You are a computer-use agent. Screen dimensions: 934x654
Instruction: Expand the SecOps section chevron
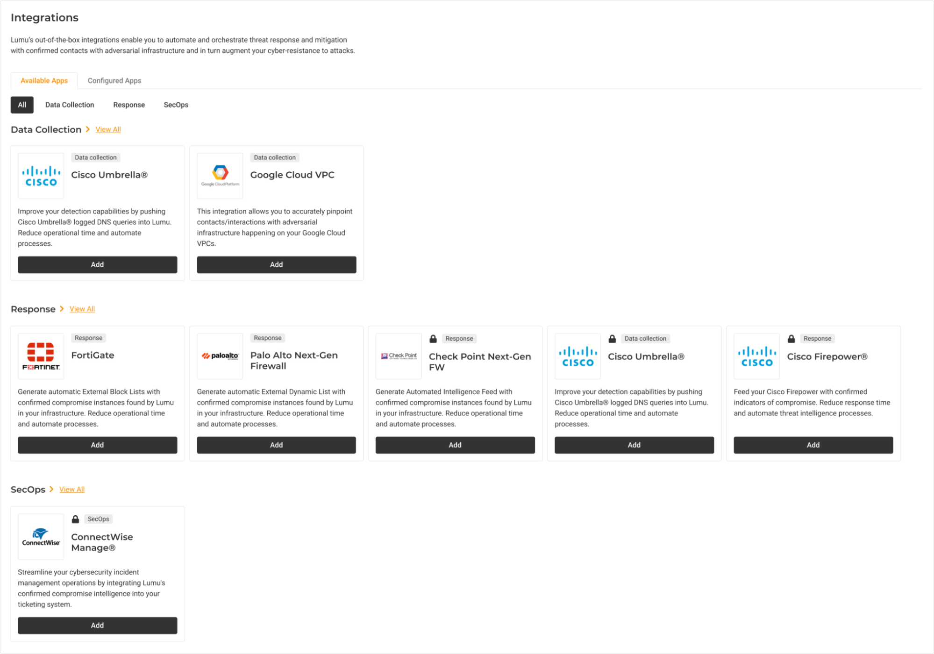tap(51, 489)
